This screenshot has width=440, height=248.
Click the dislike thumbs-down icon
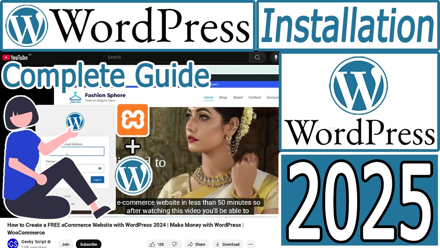point(174,244)
